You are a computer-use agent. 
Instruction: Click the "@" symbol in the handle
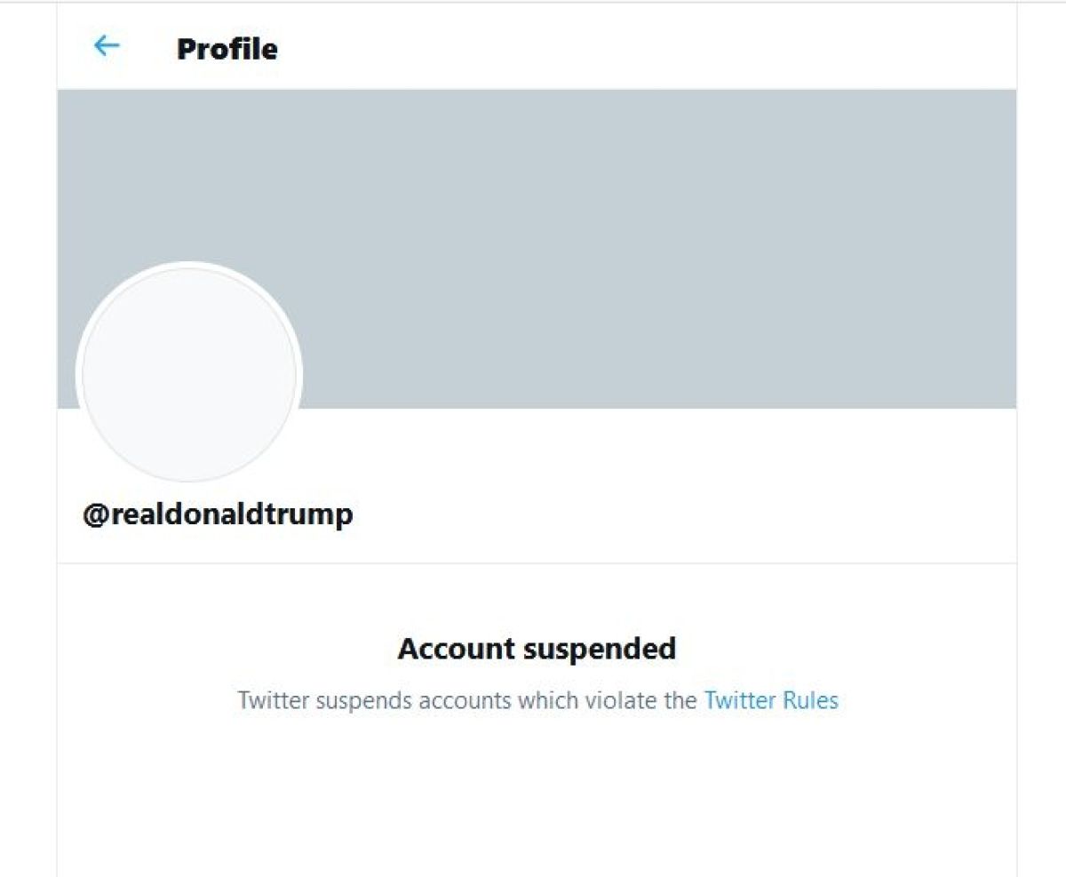click(x=94, y=514)
